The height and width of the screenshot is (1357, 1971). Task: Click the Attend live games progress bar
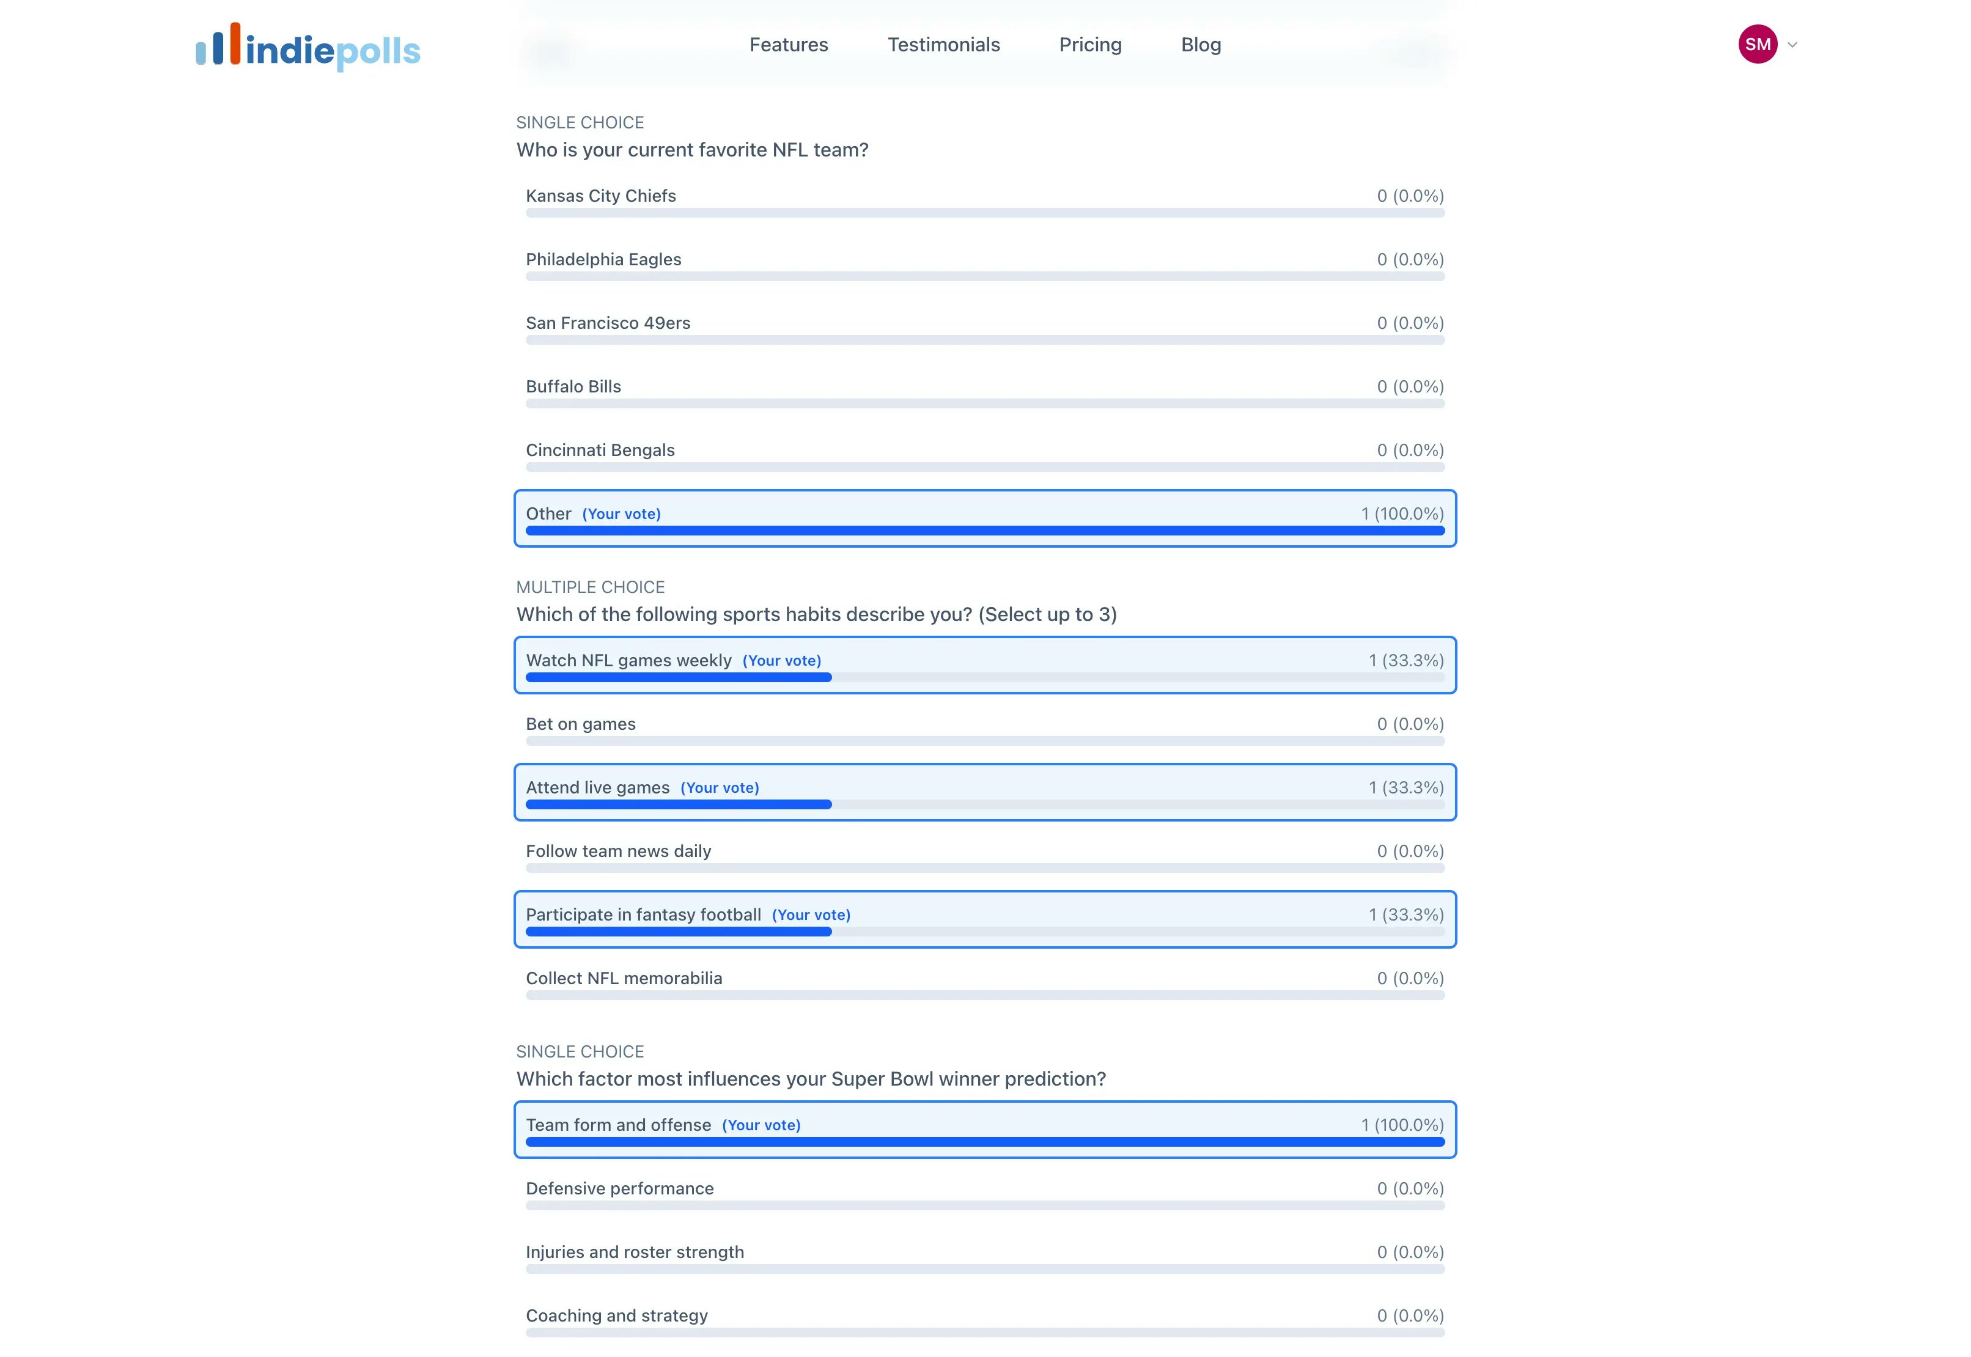[x=985, y=805]
